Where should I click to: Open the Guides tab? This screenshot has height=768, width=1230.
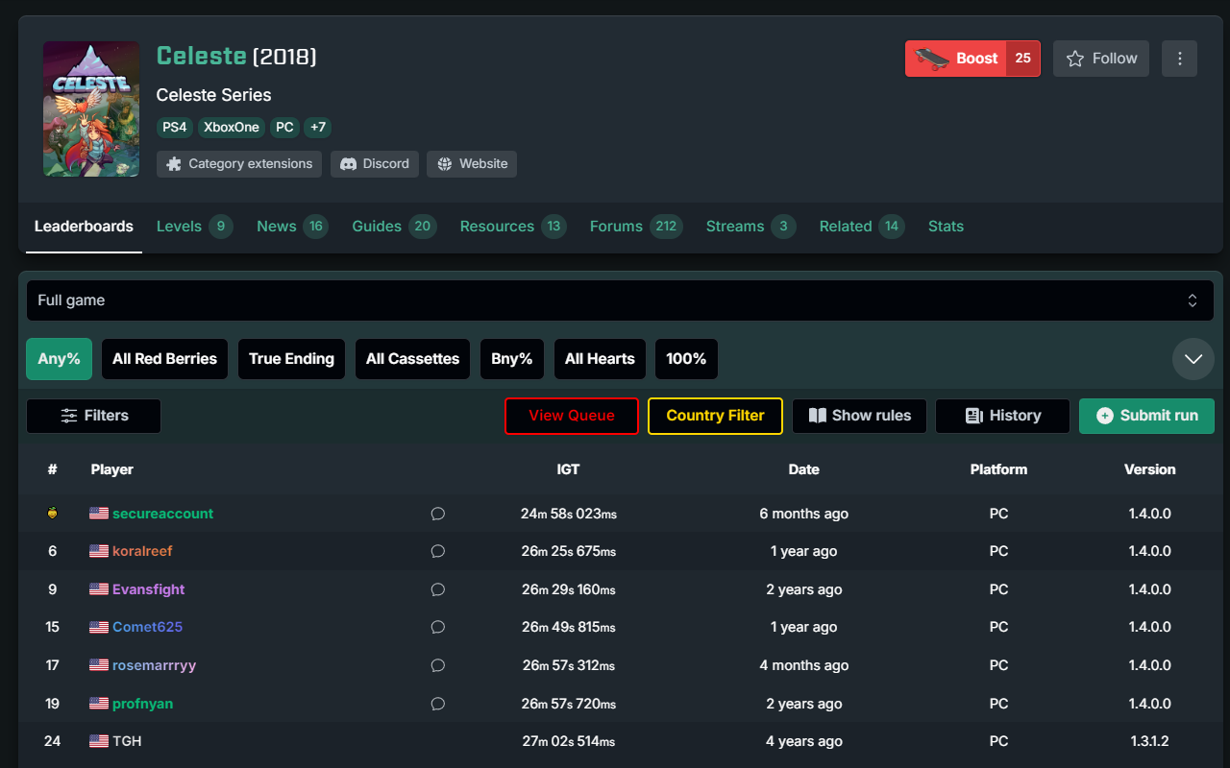tap(393, 227)
